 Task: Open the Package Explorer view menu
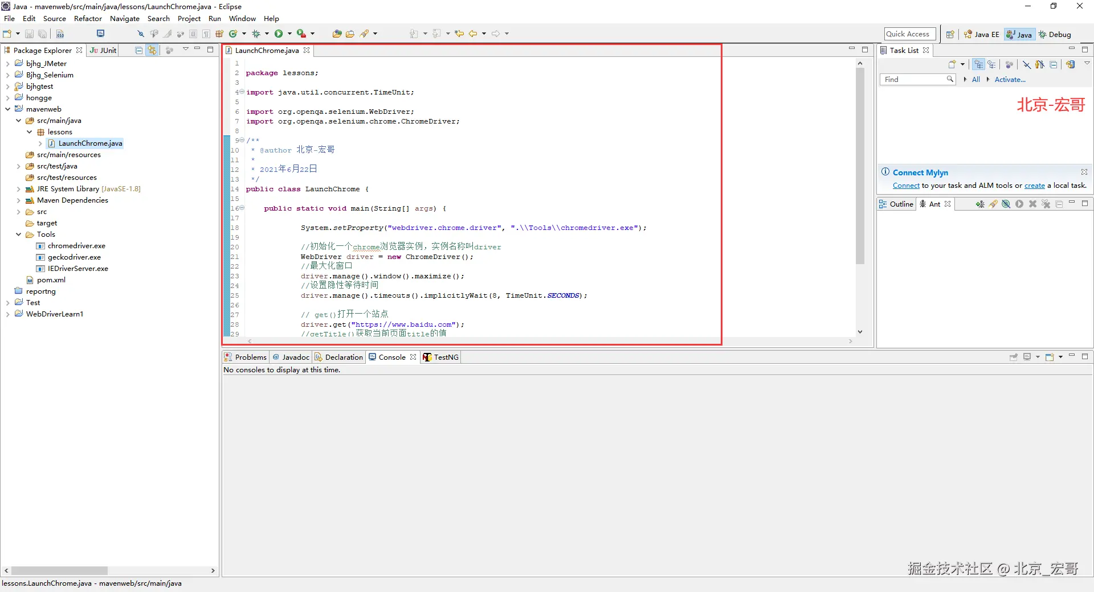[x=186, y=50]
